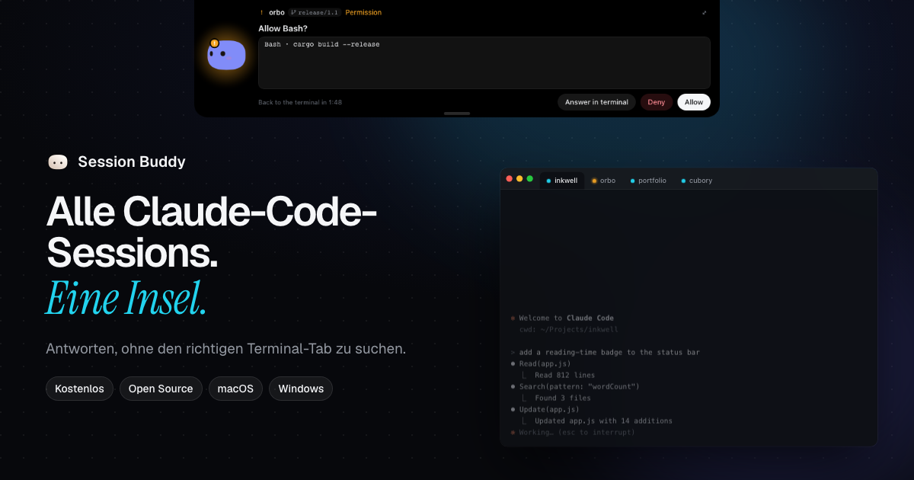This screenshot has height=480, width=914.
Task: Click the Windows pill
Action: [x=301, y=389]
